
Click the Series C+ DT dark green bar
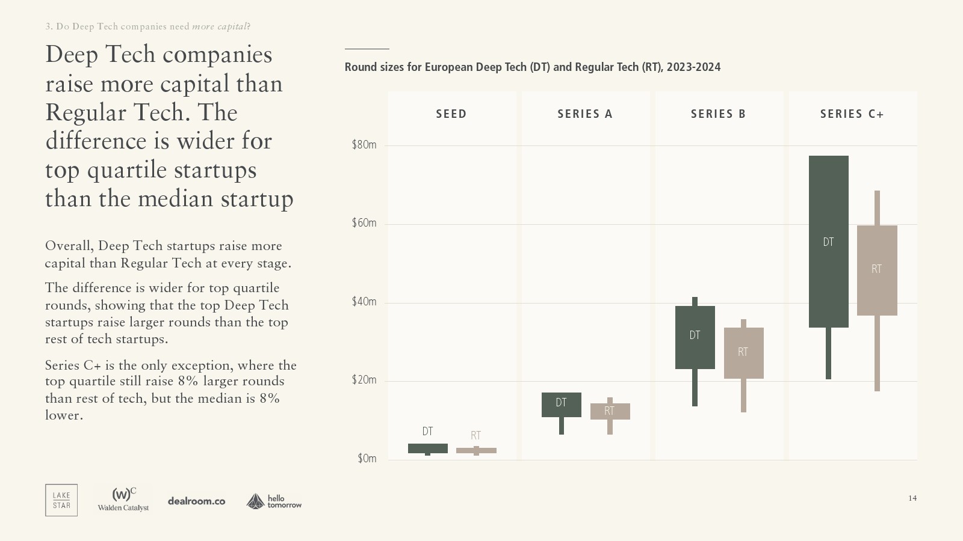pyautogui.click(x=828, y=242)
